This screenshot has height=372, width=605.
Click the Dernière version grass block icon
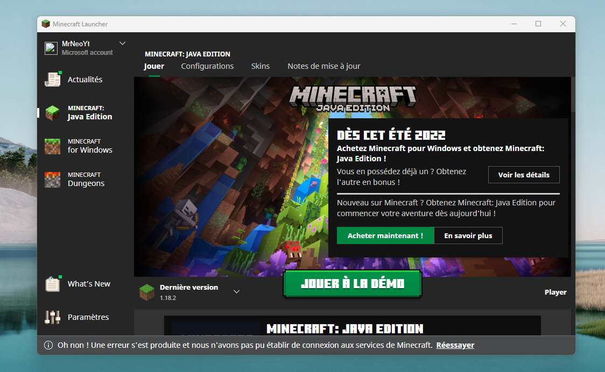click(146, 292)
